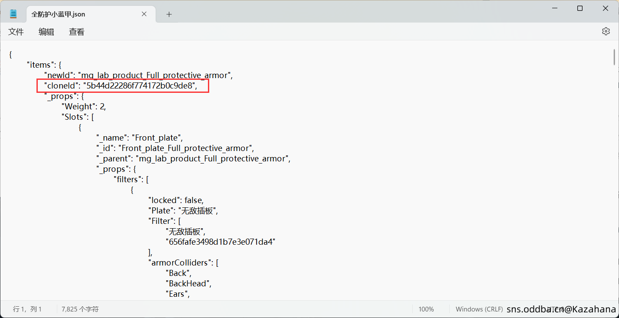This screenshot has height=318, width=619.
Task: Click the Windows (CRLF) line ending indicator
Action: pyautogui.click(x=479, y=309)
